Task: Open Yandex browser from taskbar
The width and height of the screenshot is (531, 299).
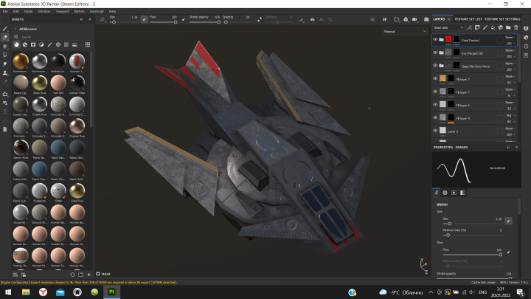Action: tap(43, 292)
